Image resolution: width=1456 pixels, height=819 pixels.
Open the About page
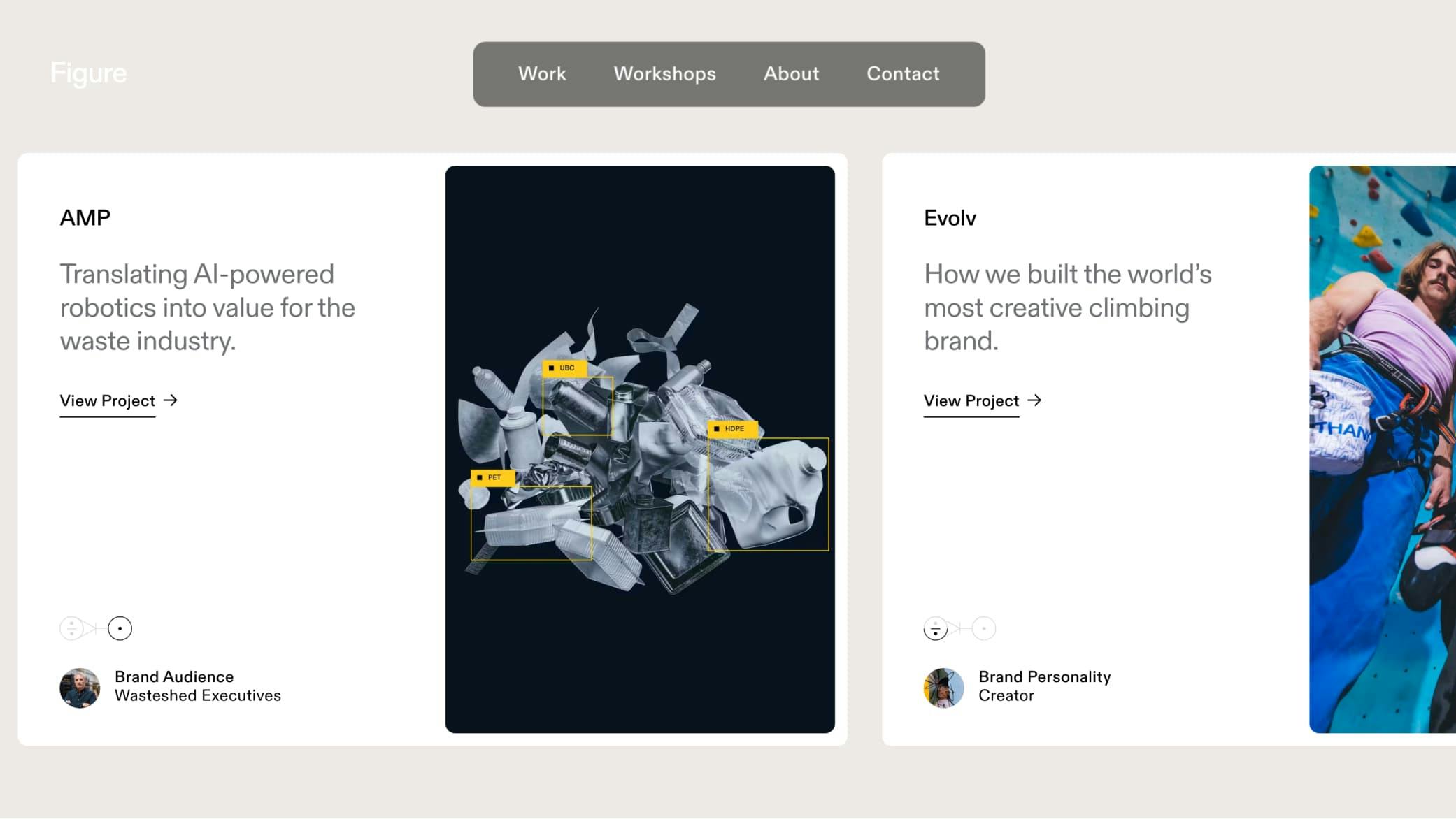click(x=791, y=73)
